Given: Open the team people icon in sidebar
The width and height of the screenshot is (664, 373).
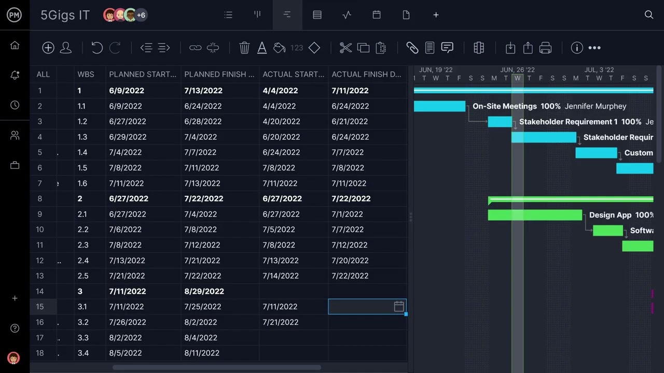Looking at the screenshot, I should (x=15, y=135).
